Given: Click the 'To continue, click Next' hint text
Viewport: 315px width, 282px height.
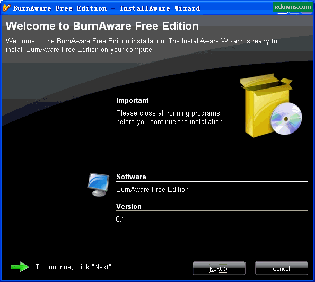Looking at the screenshot, I should [74, 267].
